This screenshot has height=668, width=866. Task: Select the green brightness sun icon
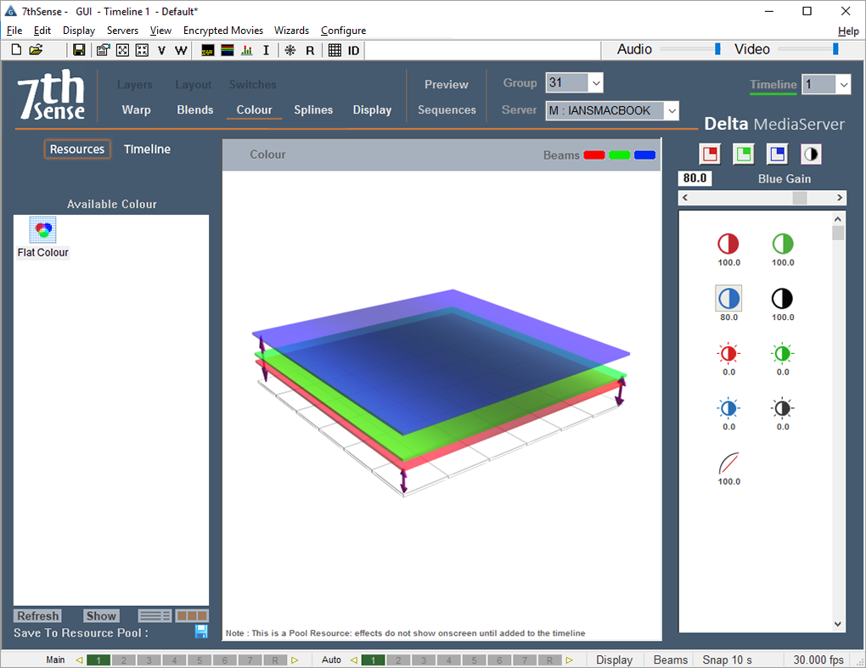(783, 353)
